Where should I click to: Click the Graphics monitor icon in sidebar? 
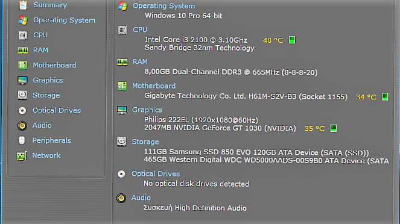point(22,81)
